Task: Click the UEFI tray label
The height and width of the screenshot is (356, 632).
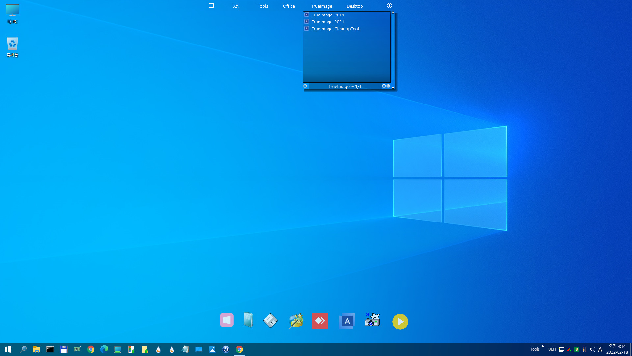Action: point(552,349)
